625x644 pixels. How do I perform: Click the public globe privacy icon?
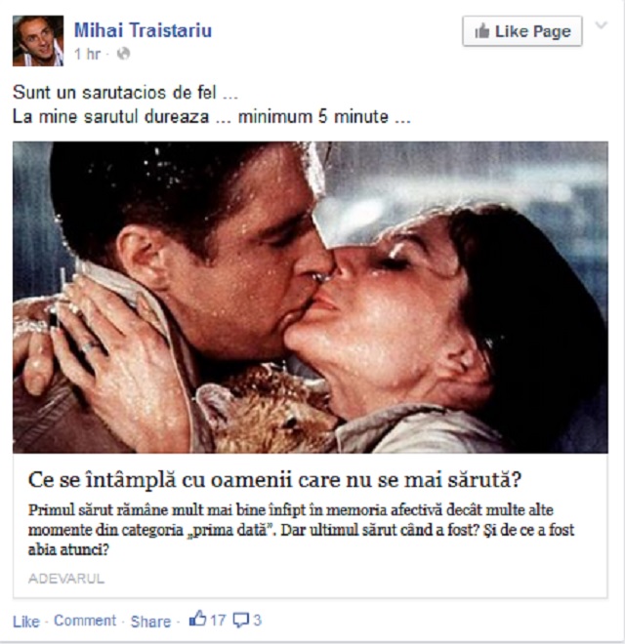(x=123, y=54)
